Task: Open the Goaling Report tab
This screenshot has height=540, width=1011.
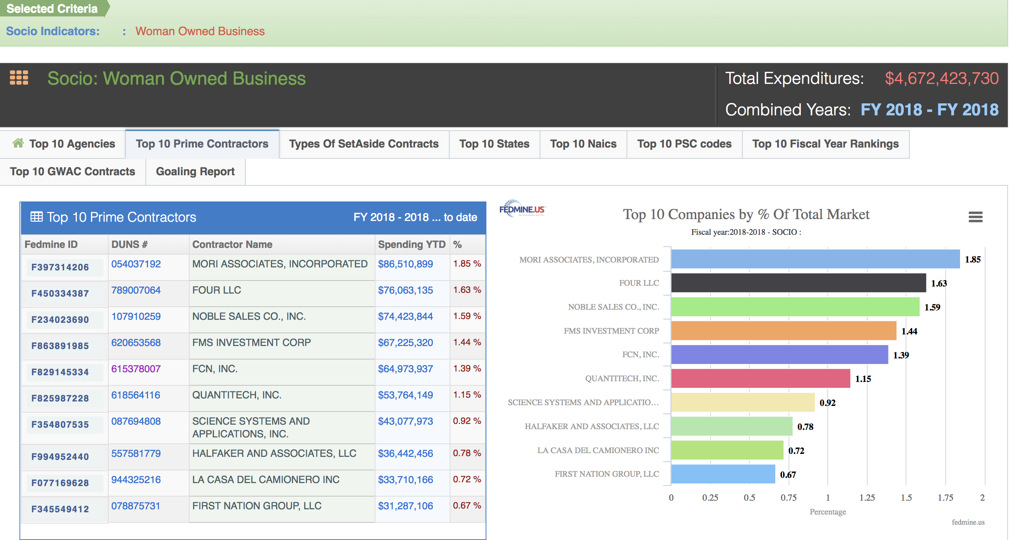Action: point(195,172)
